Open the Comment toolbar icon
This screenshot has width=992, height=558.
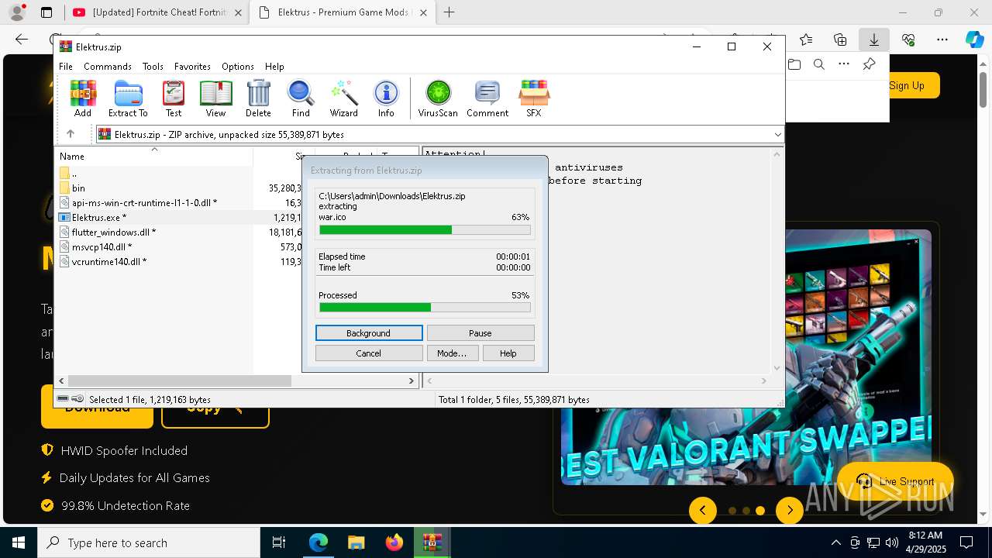[x=487, y=98]
